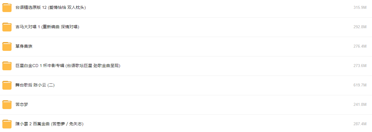This screenshot has height=132, width=372.
Task: Click the 241.8M size label
Action: [360, 104]
